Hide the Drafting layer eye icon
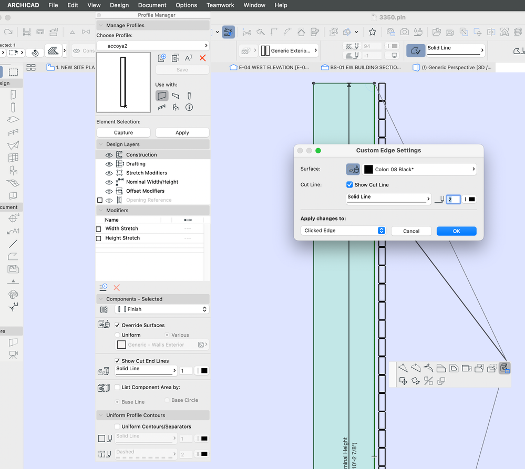Screen dimensions: 525x469 coord(109,164)
